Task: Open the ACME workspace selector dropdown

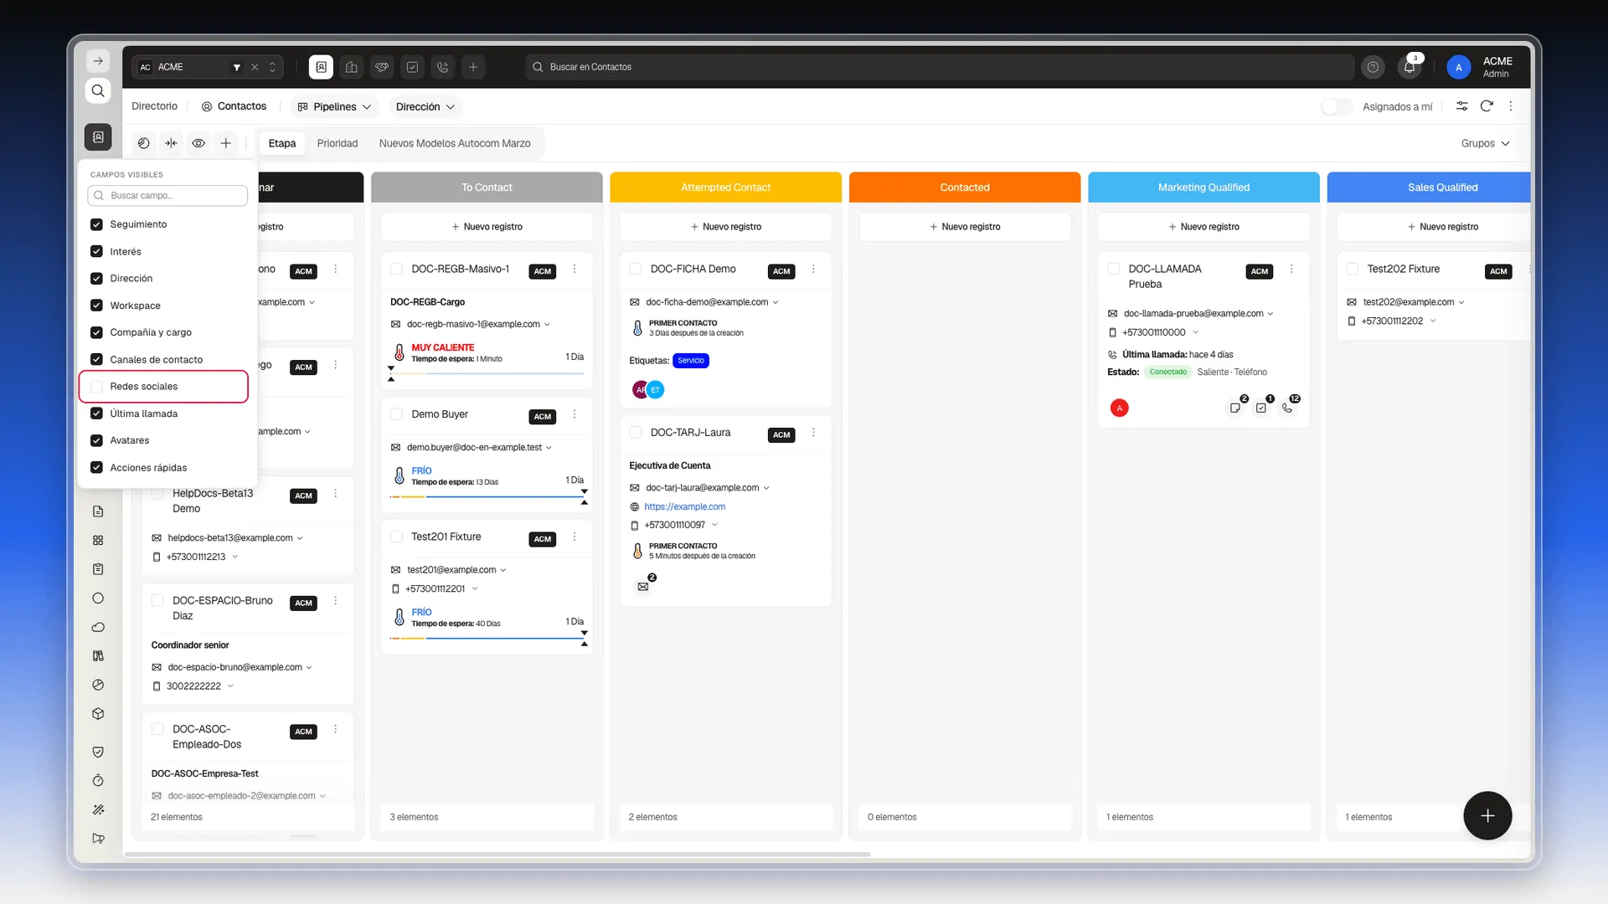Action: pyautogui.click(x=208, y=67)
